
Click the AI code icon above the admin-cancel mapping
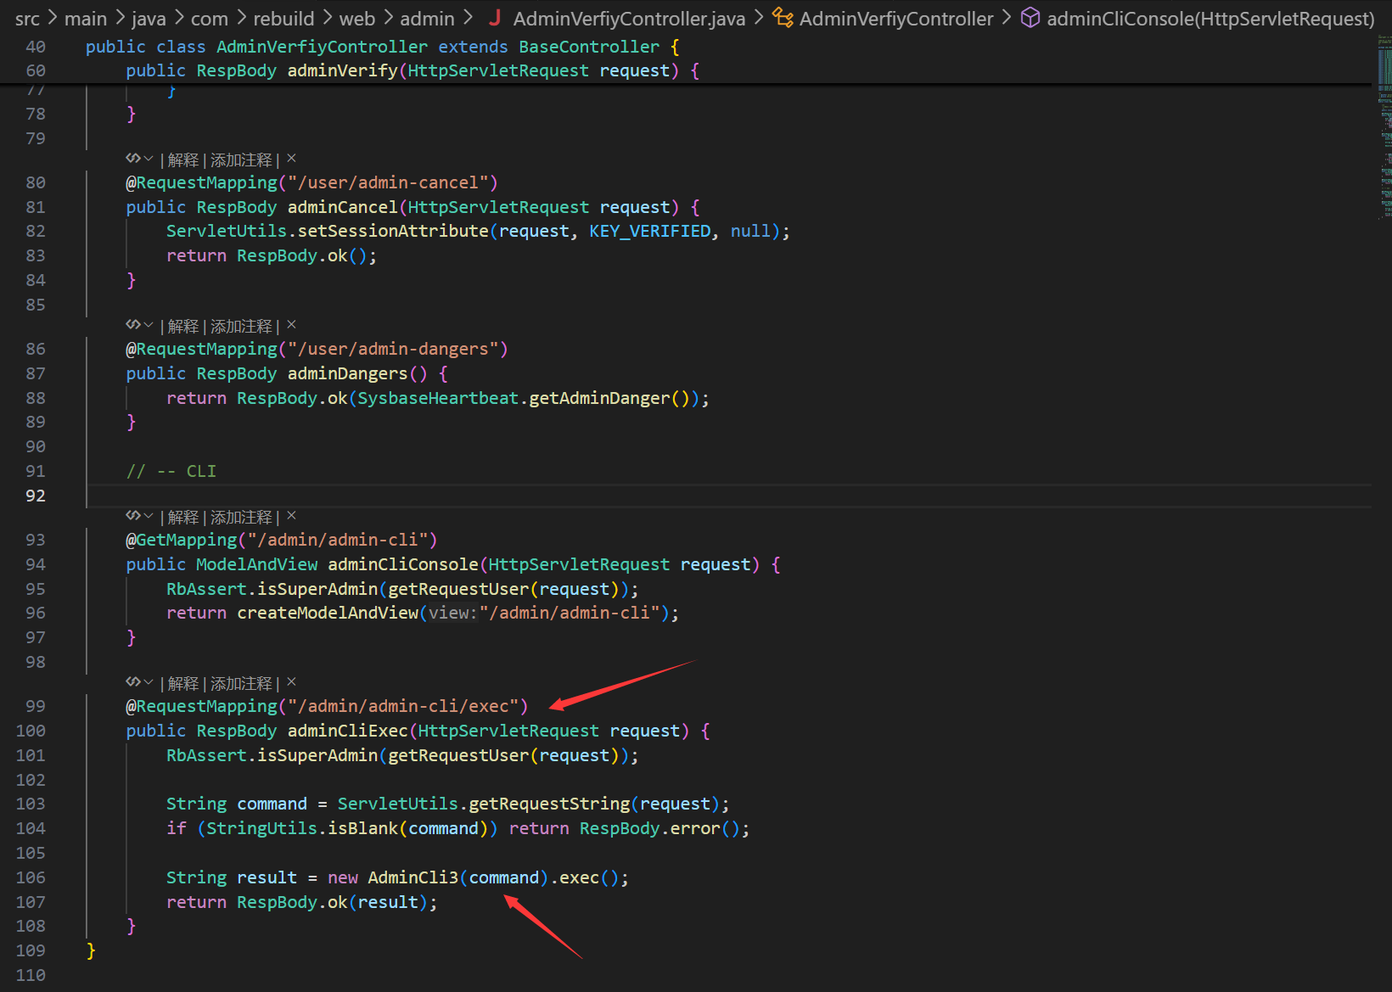133,159
